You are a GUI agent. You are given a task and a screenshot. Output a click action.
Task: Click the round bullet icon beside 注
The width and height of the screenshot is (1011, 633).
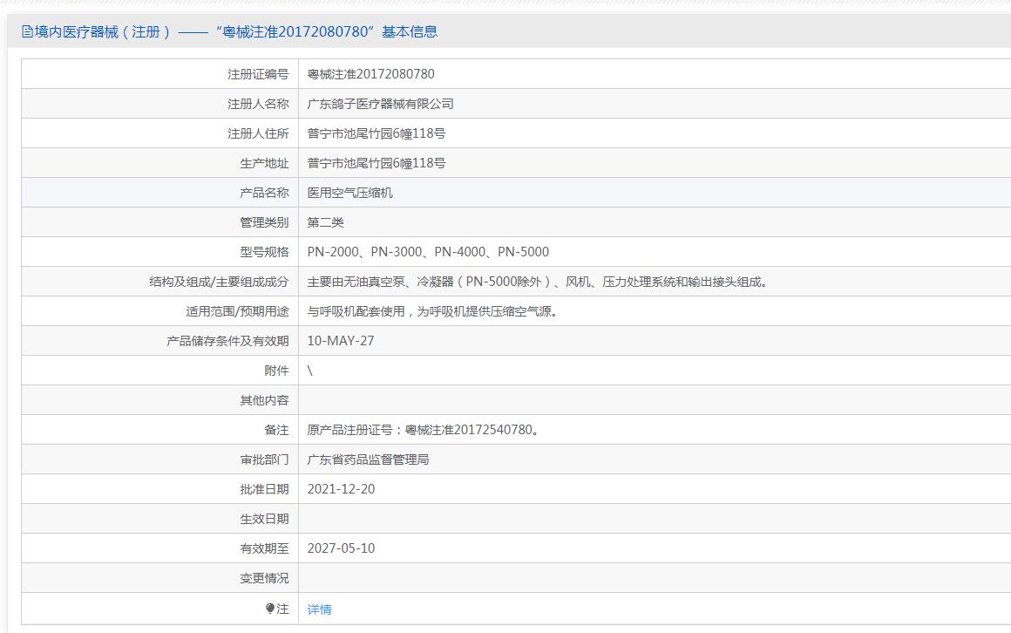[270, 609]
